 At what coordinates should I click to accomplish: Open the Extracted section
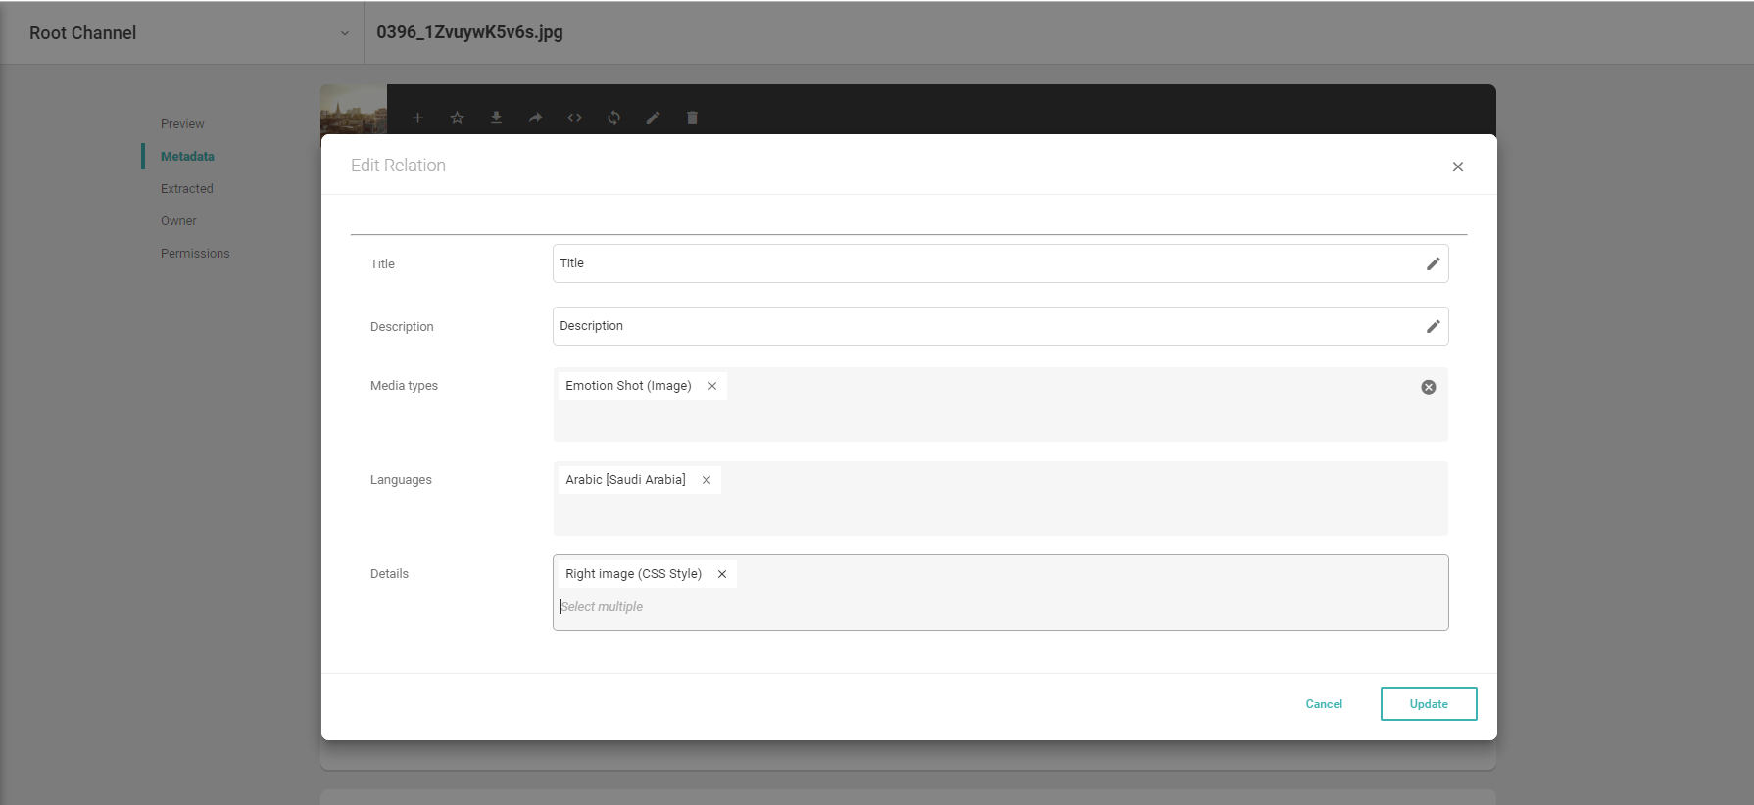coord(187,189)
